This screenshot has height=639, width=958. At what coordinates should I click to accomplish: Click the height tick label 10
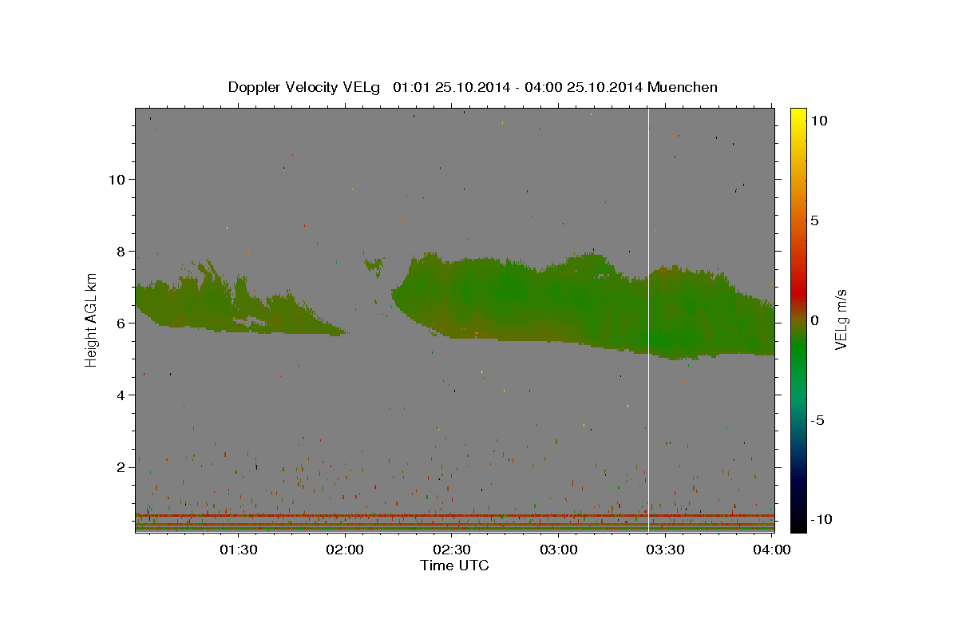(x=117, y=180)
